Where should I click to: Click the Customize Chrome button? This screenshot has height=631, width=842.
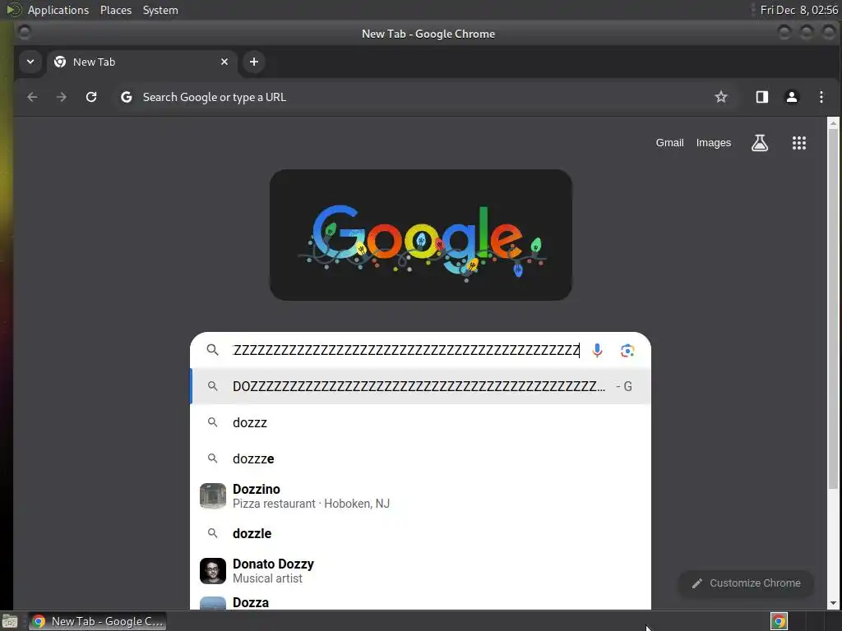point(746,583)
